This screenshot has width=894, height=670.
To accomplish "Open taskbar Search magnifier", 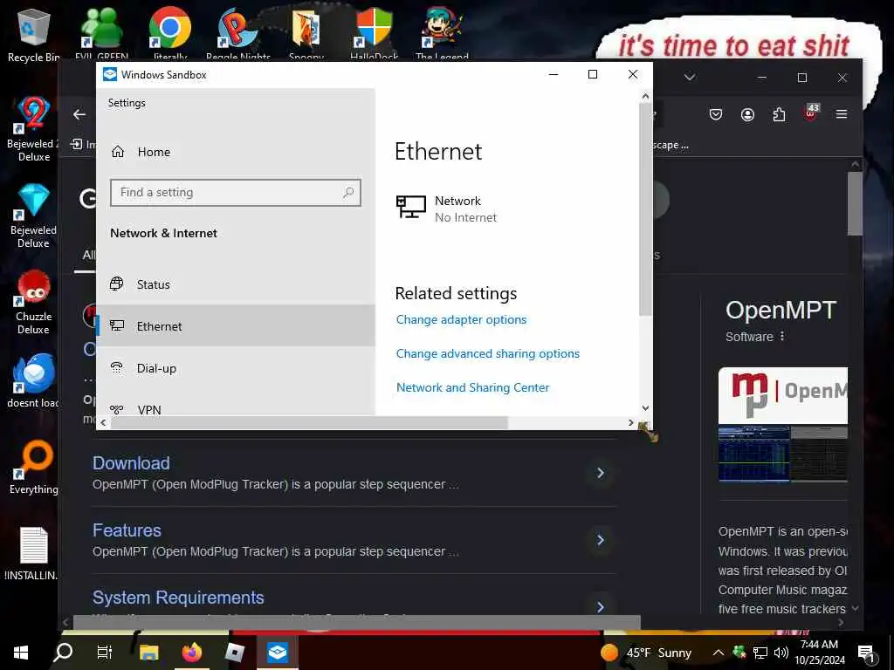I will coord(63,653).
